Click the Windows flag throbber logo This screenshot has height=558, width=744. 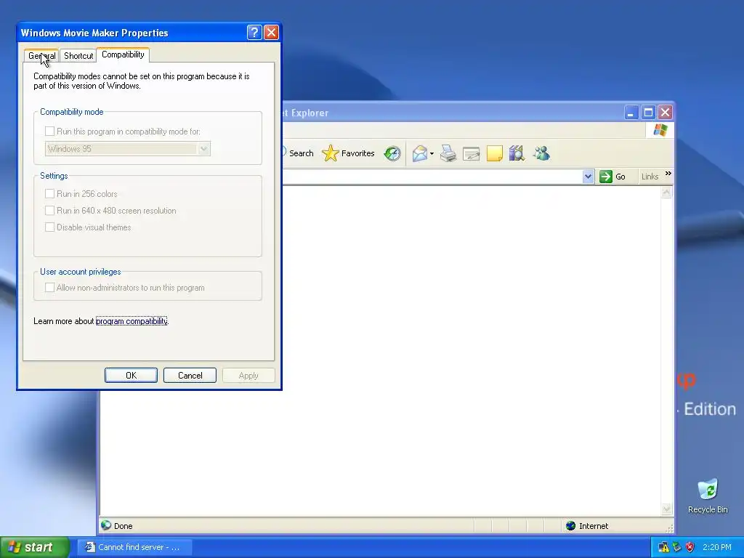(660, 130)
